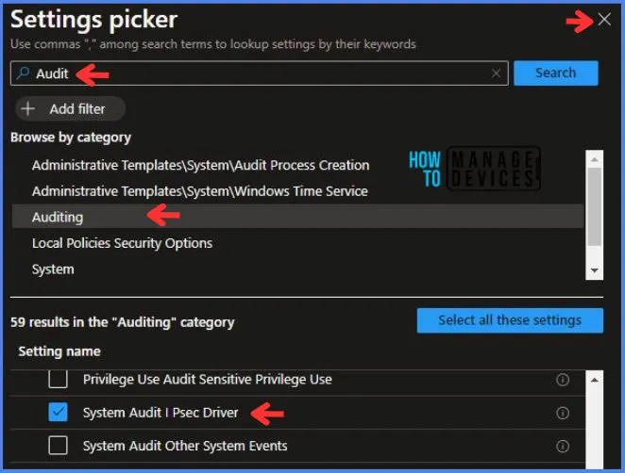Select the Auditing category

[x=297, y=217]
